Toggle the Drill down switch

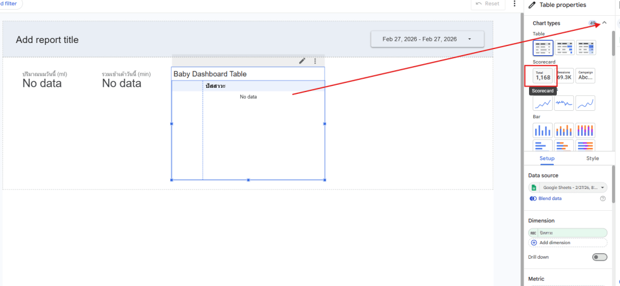pyautogui.click(x=599, y=257)
